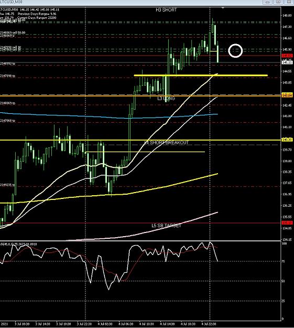
Task: Click the blue moving average line
Action: click(x=108, y=117)
